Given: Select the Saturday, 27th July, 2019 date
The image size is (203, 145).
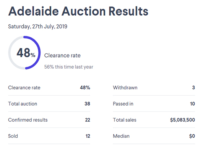Looking at the screenshot, I should (38, 26).
